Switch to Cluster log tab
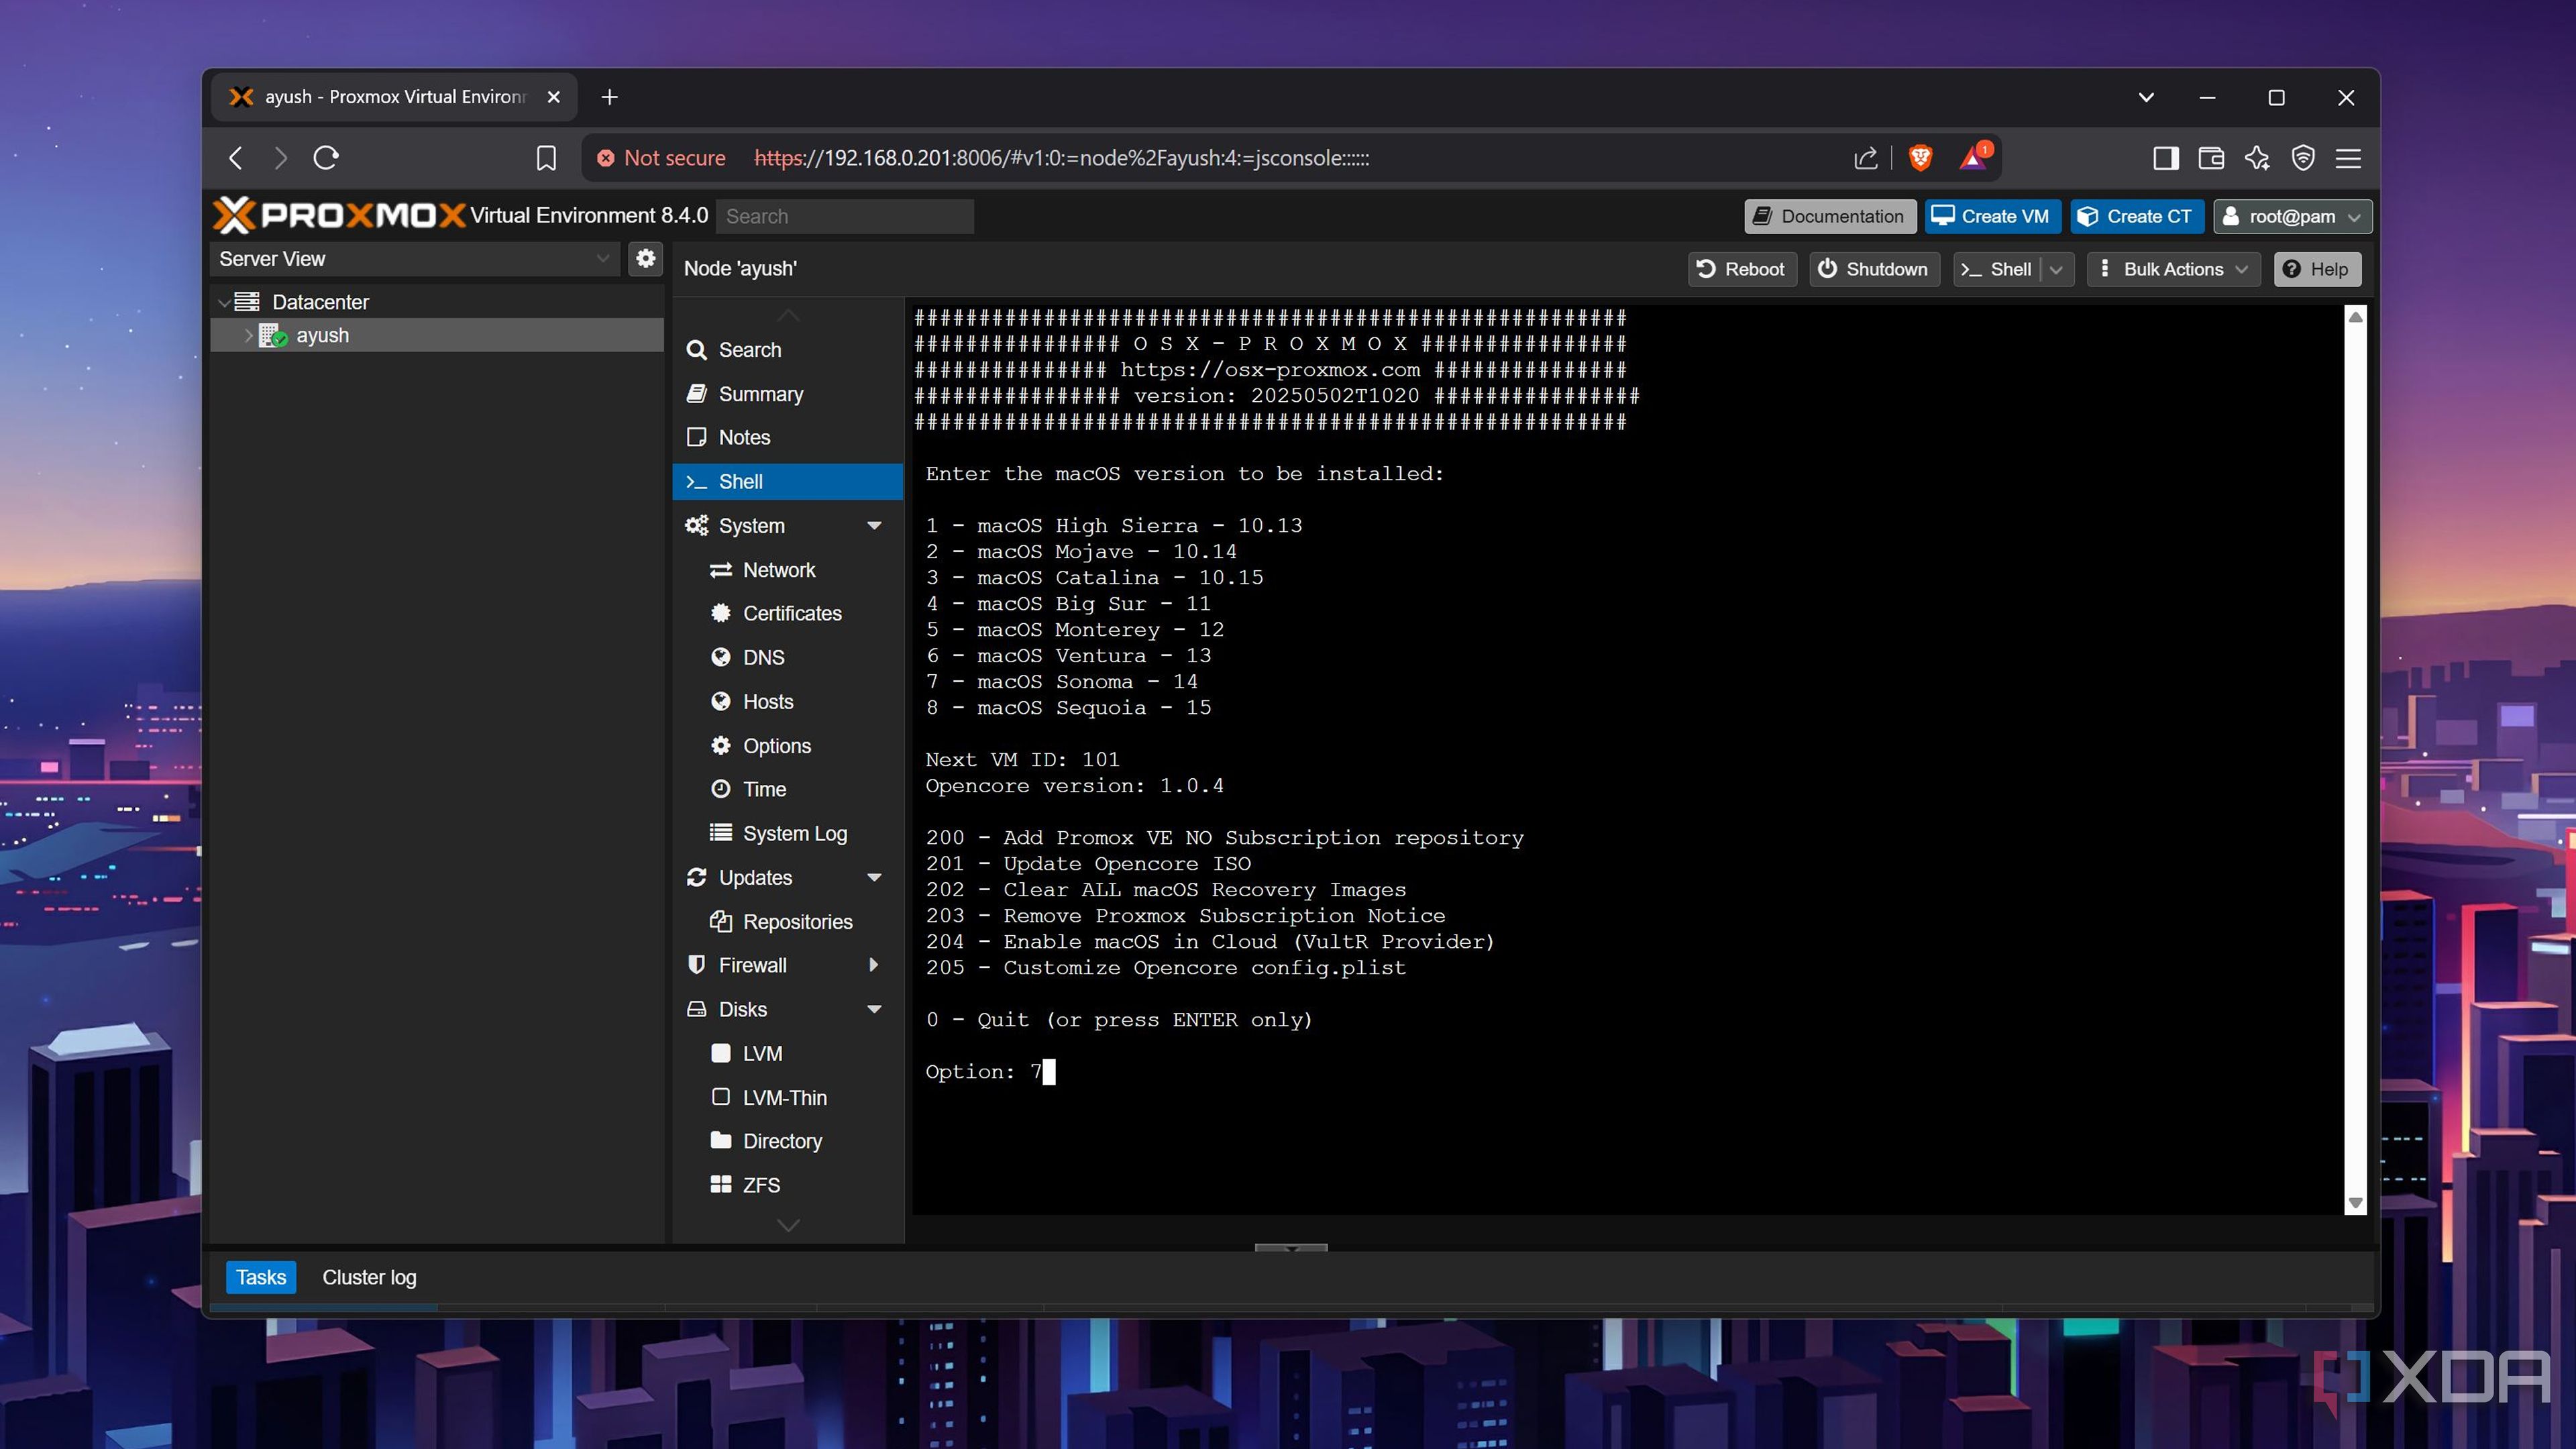This screenshot has width=2576, height=1449. click(x=369, y=1277)
